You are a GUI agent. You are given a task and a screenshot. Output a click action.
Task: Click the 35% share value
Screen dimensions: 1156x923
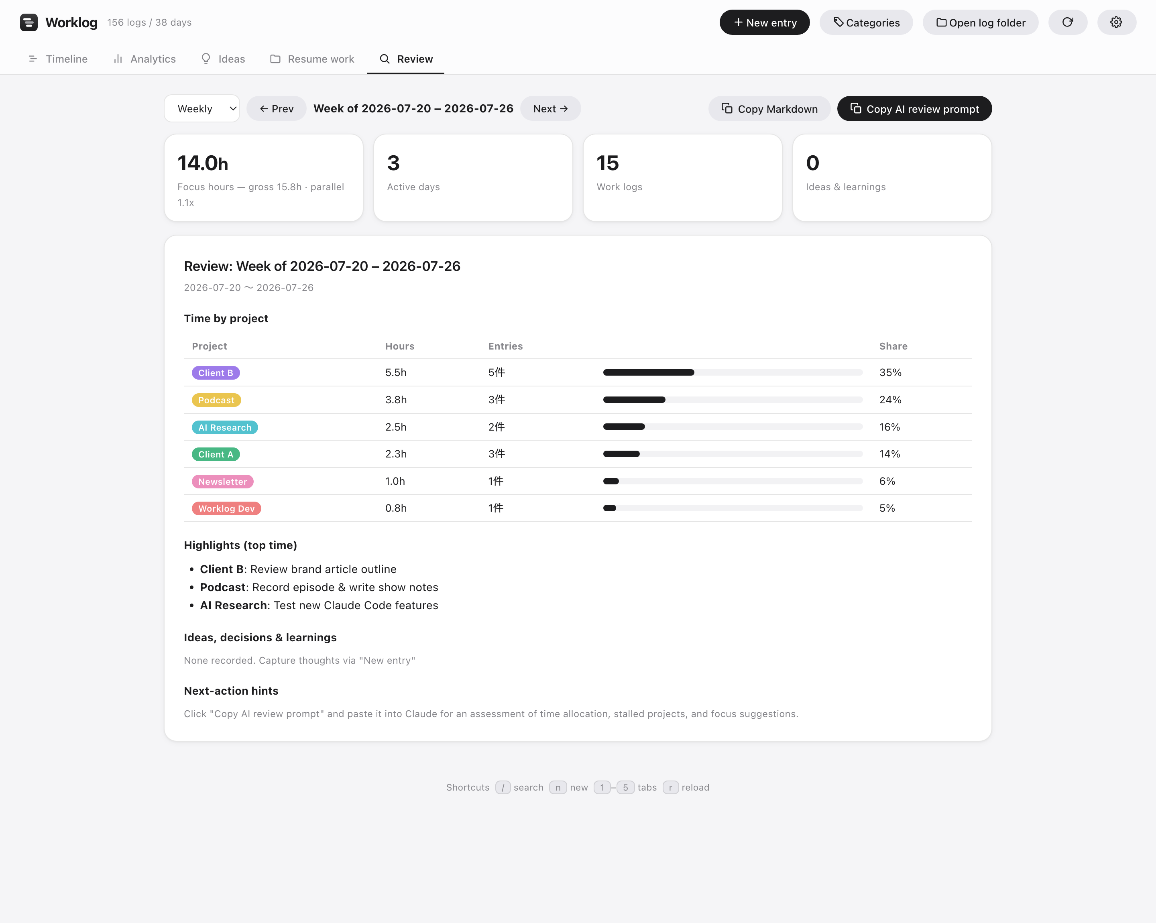tap(890, 372)
